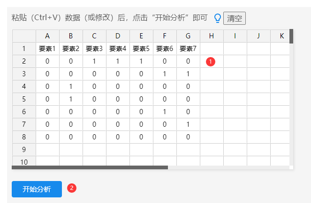Select the top-left corner select-all cell

(24, 36)
